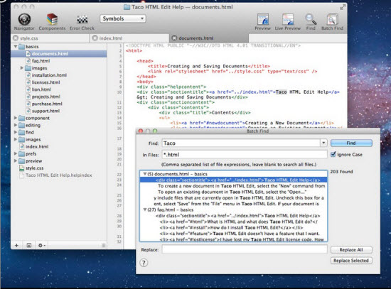Open the Find field history dropdown arrow
The image size is (391, 289).
pyautogui.click(x=323, y=143)
